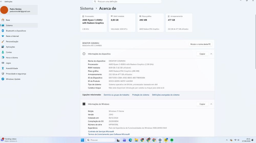The width and height of the screenshot is (256, 143).
Task: Open Microsoft Teams from the taskbar
Action: 124,140
